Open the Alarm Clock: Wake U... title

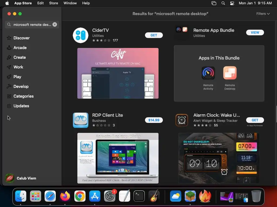pyautogui.click(x=217, y=115)
